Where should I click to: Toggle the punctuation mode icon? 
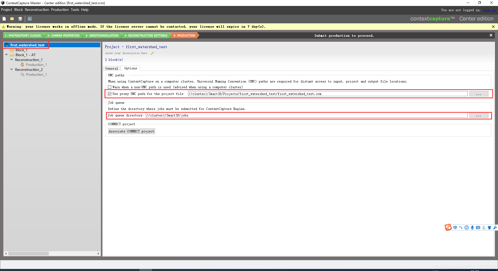461,228
